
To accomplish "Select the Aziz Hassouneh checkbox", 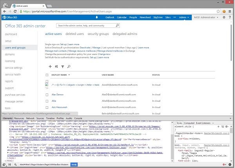I will (47, 108).
